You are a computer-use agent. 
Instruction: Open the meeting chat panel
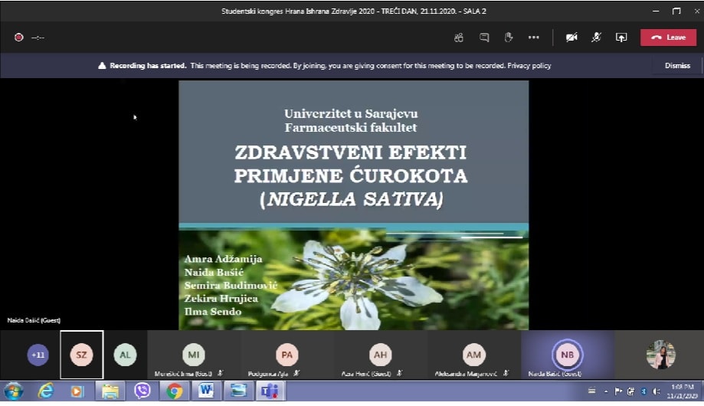point(484,37)
